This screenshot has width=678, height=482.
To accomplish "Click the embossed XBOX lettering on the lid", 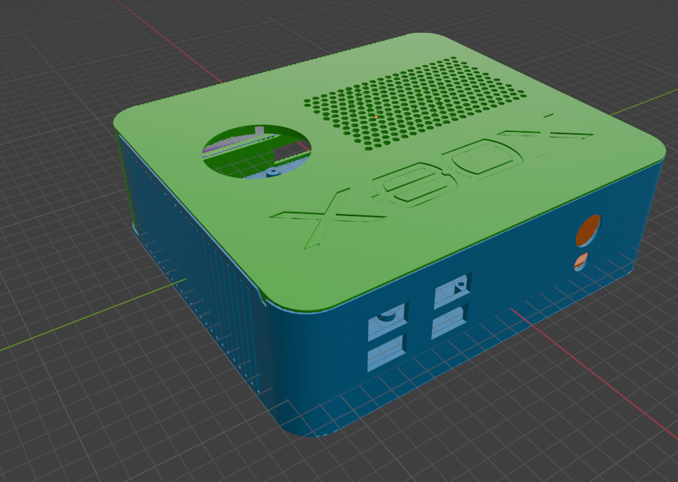I will click(432, 180).
